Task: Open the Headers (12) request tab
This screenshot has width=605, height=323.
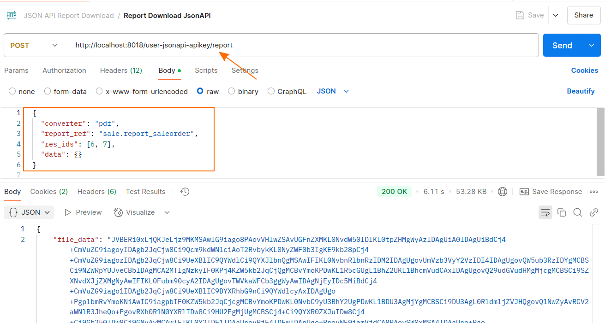Action: [121, 70]
